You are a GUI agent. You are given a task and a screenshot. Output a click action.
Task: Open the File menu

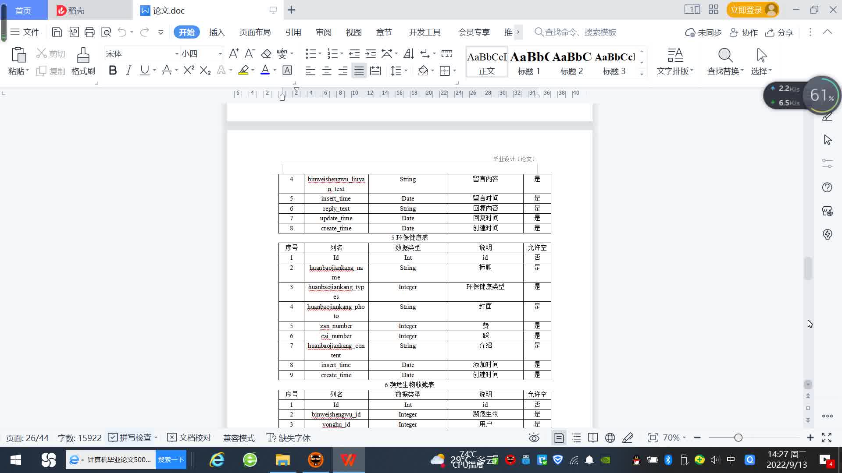(x=25, y=32)
